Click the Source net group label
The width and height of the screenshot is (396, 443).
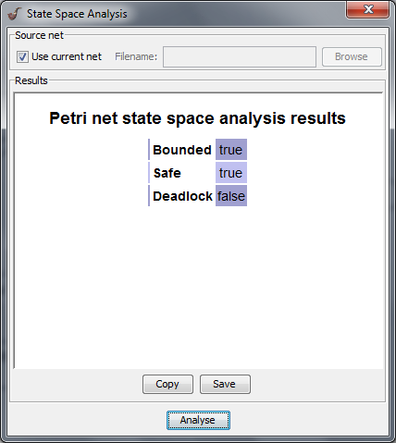[39, 35]
